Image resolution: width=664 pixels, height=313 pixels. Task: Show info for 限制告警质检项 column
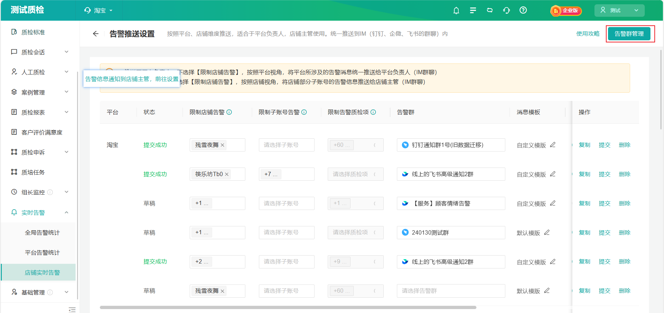pyautogui.click(x=373, y=112)
